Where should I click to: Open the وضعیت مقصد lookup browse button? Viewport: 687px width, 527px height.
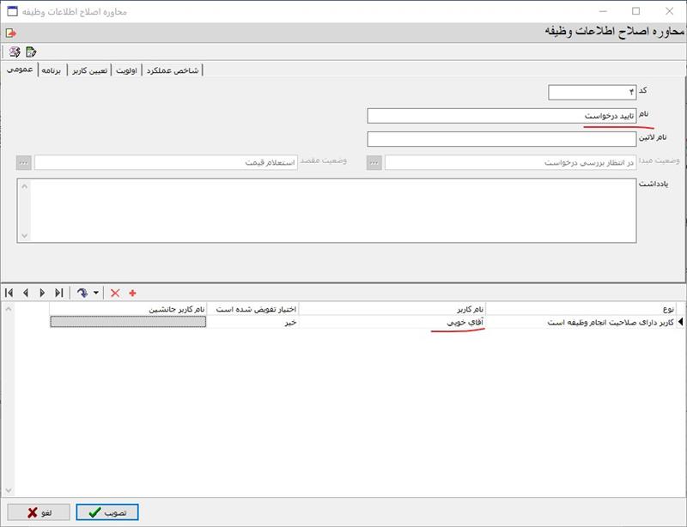[x=24, y=162]
